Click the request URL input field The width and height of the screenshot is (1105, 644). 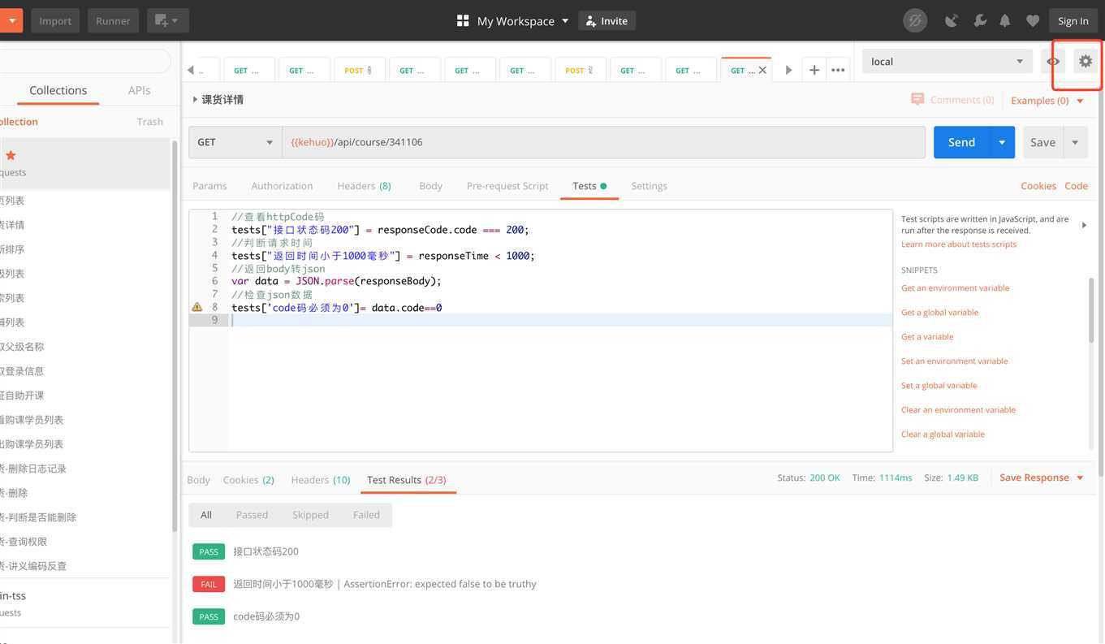coord(603,142)
